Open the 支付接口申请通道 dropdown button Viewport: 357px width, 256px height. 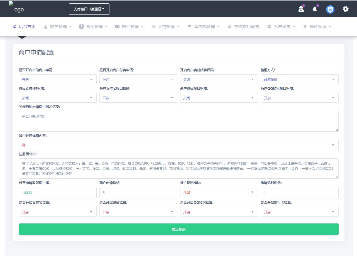point(89,9)
